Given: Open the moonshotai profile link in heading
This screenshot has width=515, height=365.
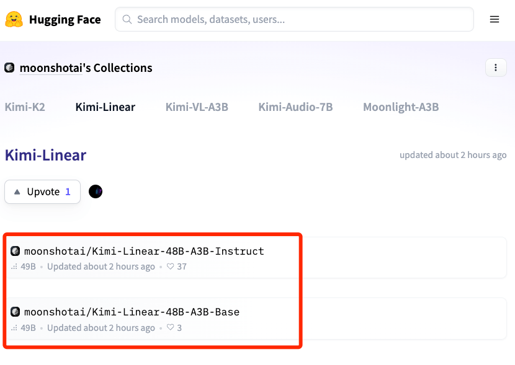Looking at the screenshot, I should pyautogui.click(x=51, y=68).
